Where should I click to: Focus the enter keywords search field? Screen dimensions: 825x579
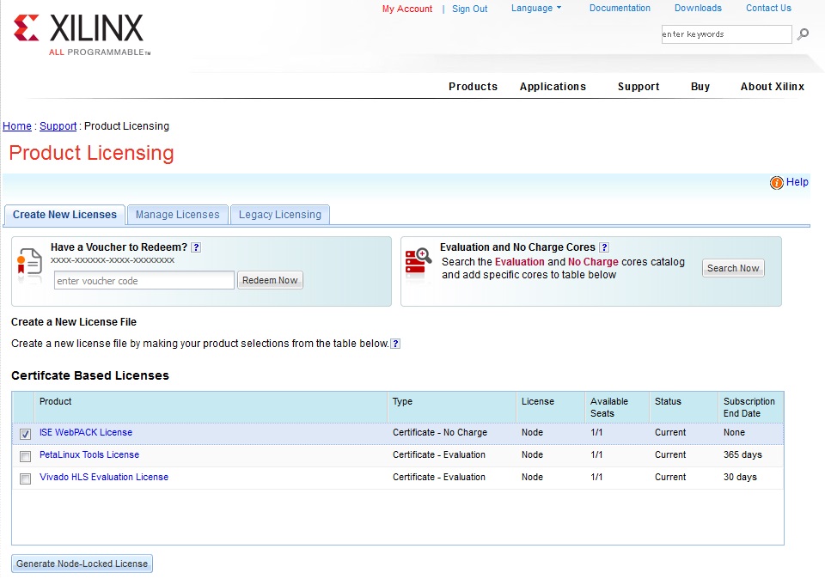[727, 34]
